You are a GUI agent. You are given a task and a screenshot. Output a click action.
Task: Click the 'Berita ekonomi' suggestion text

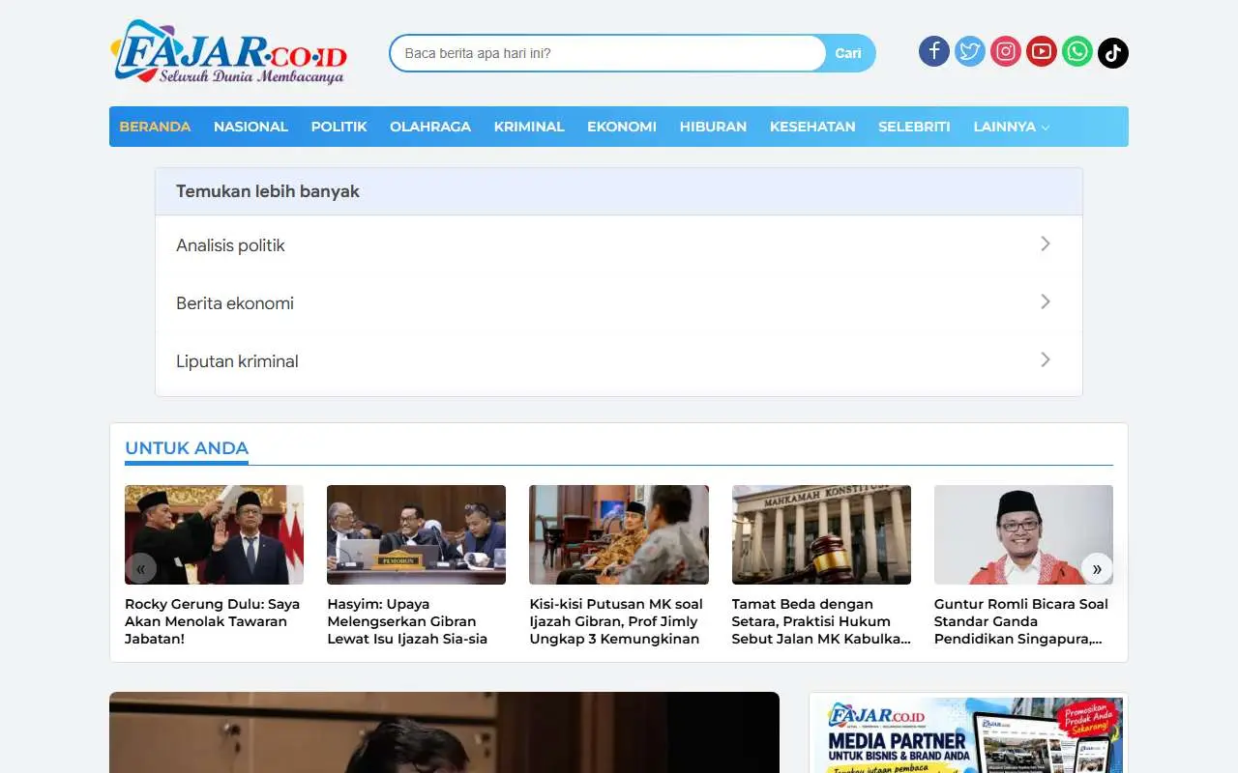point(235,303)
